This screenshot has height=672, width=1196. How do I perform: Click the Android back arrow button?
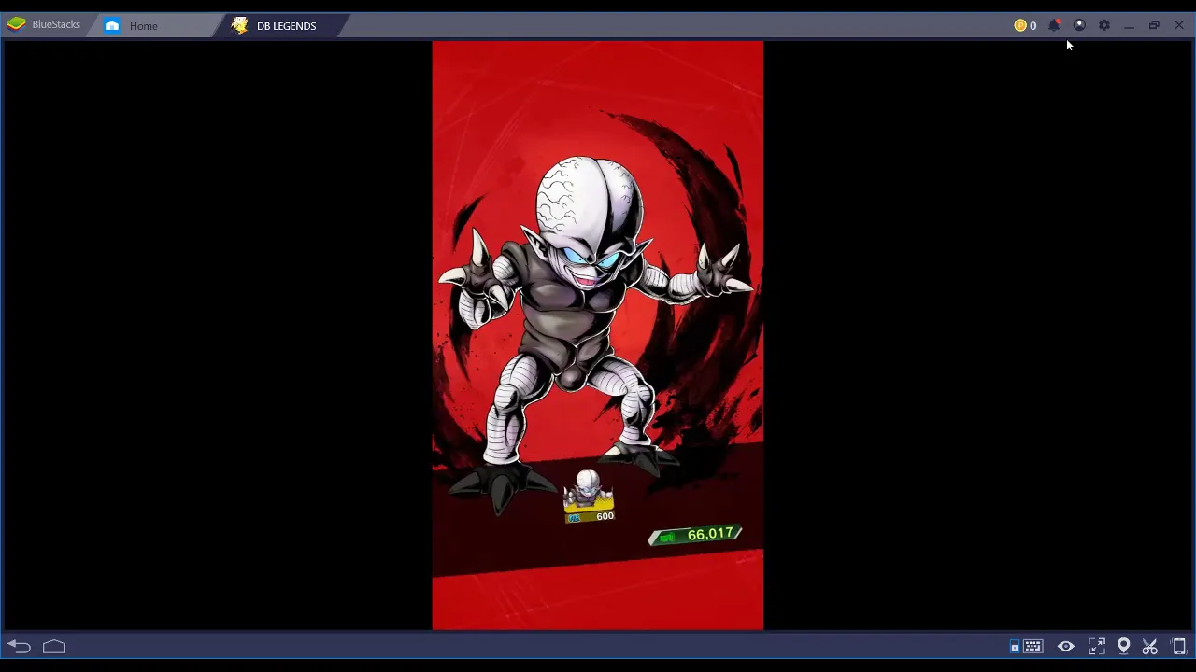pos(20,646)
